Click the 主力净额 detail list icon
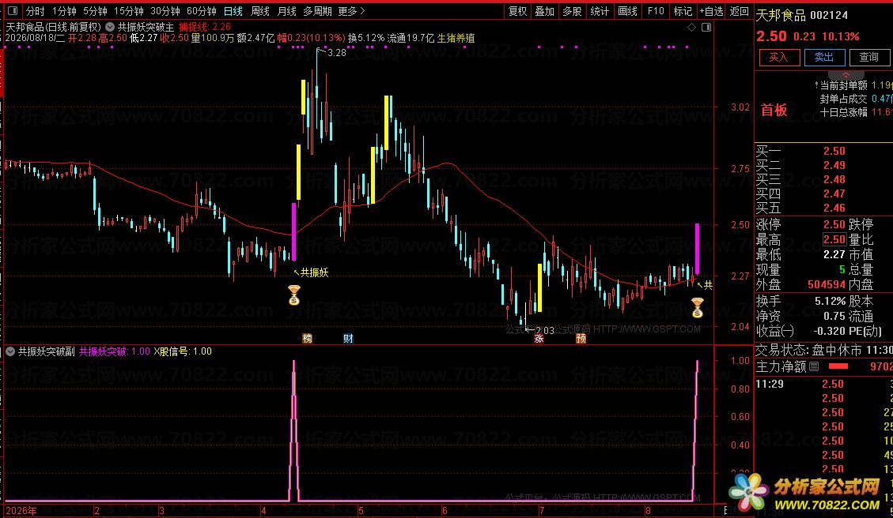This screenshot has width=893, height=518. 814,366
